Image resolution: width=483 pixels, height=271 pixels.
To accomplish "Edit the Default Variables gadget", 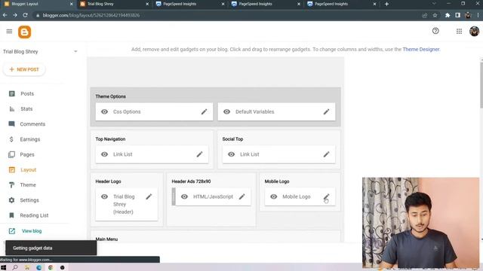I will (326, 111).
